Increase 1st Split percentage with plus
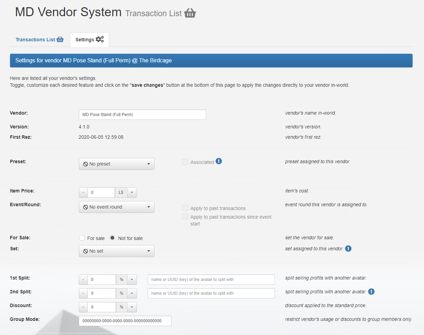This screenshot has height=335, width=424. coord(132,280)
